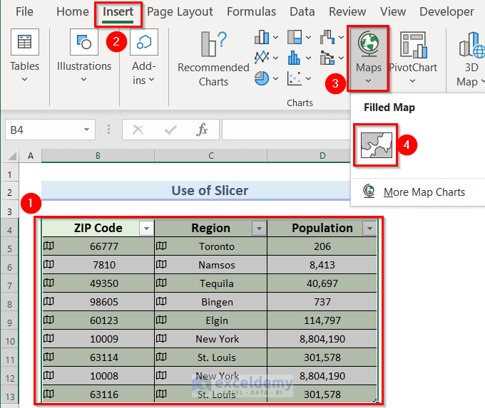Expand the scatter chart dropdown arrow
This screenshot has width=485, height=408.
point(308,79)
